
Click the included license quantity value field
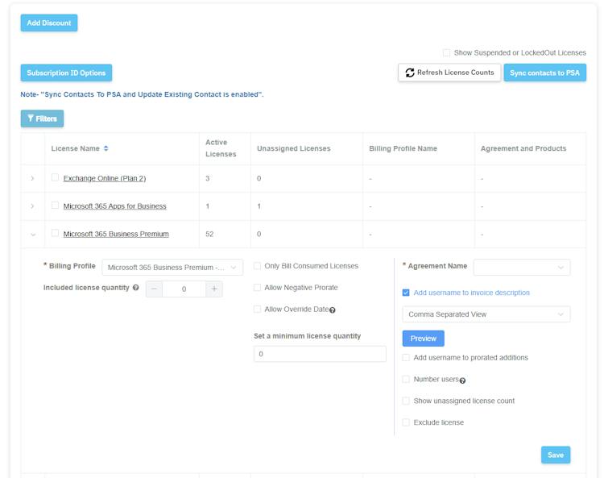pos(184,289)
